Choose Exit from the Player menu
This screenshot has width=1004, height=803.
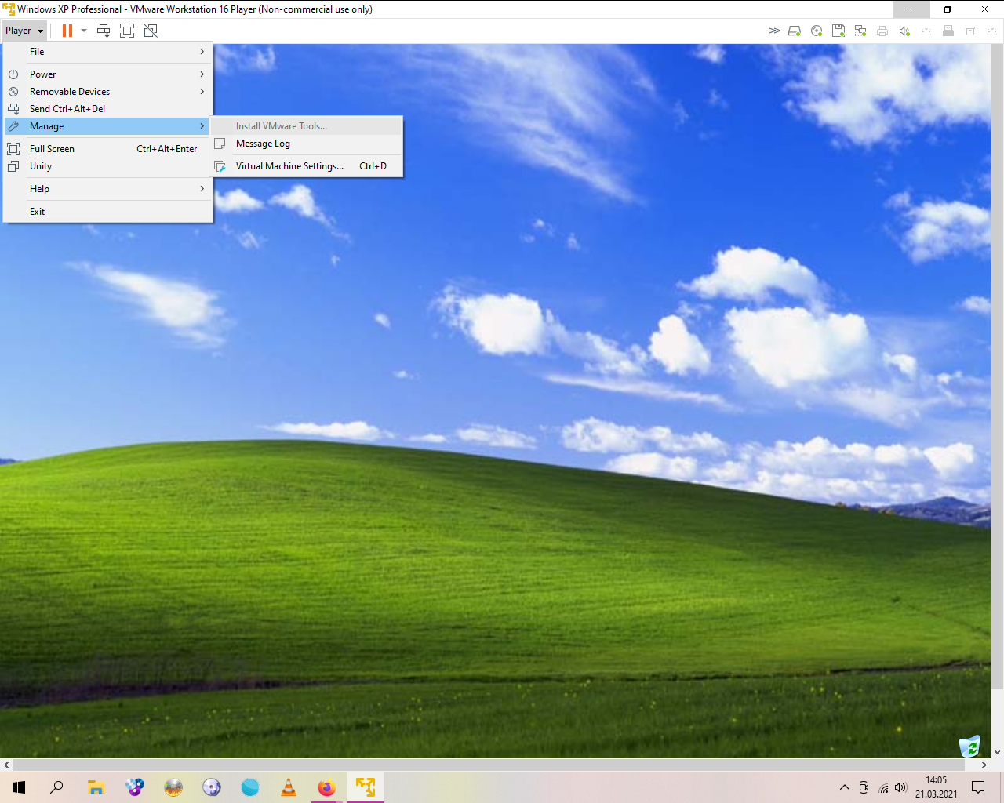[107, 212]
